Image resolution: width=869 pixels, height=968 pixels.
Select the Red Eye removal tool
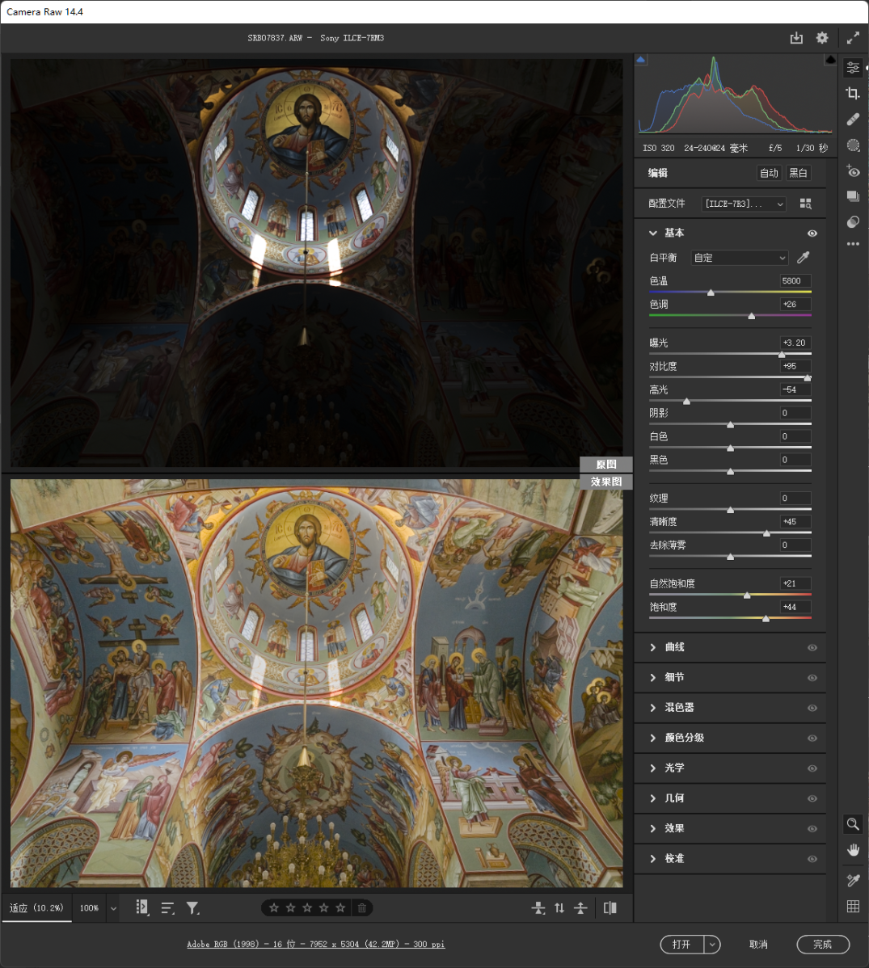pos(853,170)
